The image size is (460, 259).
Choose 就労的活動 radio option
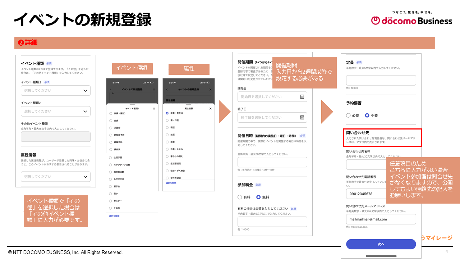click(111, 172)
